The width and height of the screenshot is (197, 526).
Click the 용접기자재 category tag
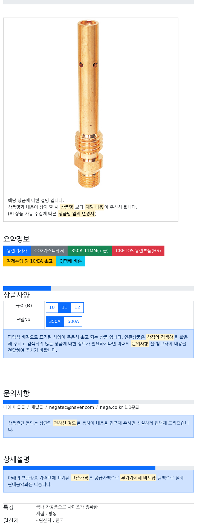tap(17, 251)
